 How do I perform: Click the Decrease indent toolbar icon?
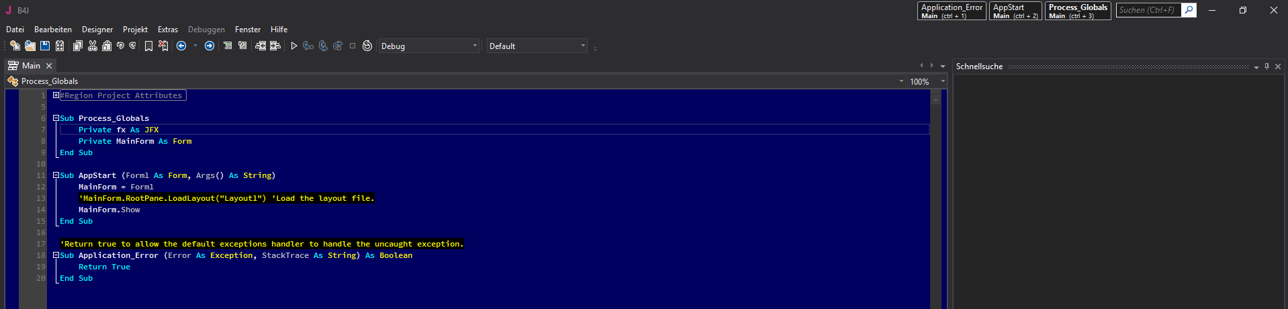(x=261, y=46)
